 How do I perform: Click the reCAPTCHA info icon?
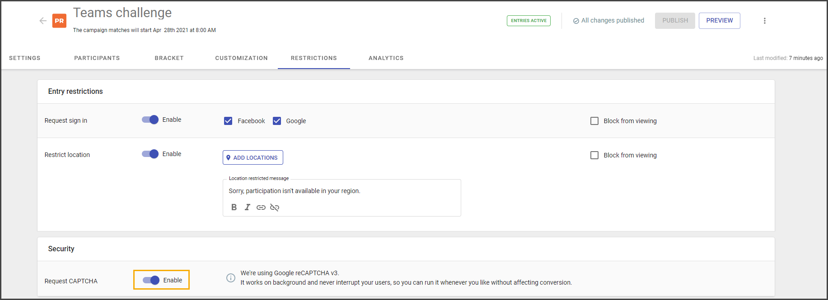(x=231, y=278)
